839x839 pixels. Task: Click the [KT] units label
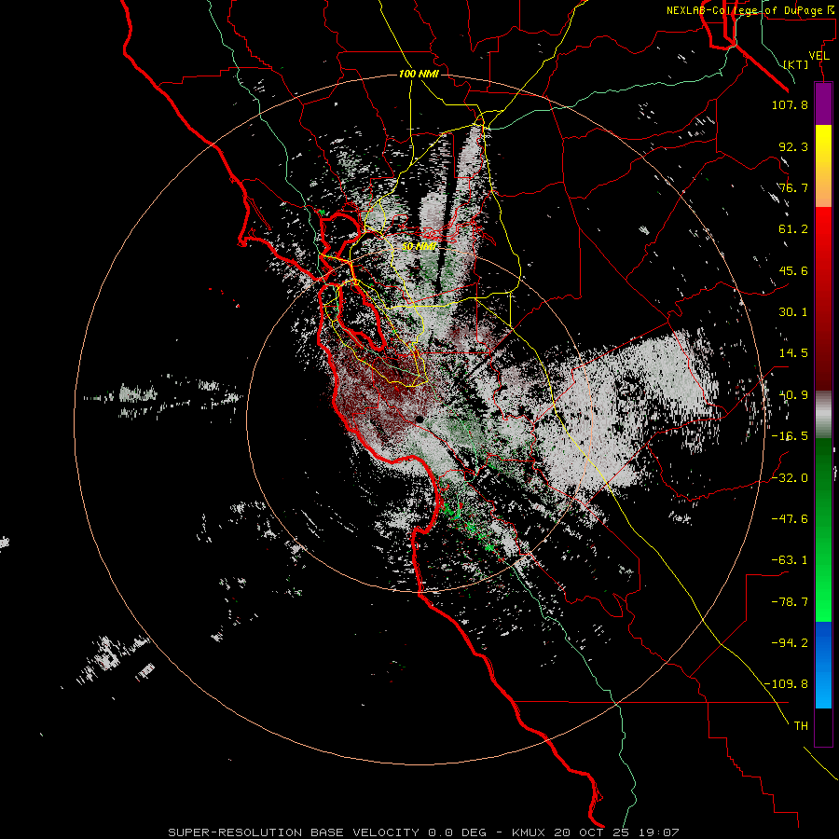pos(796,64)
